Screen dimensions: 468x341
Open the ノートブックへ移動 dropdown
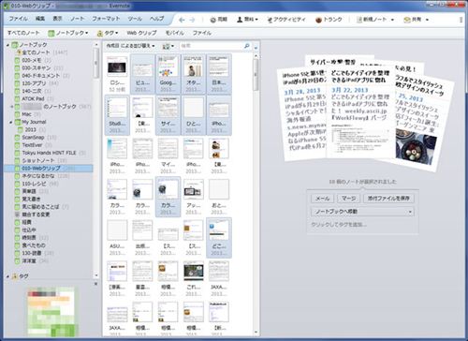(362, 212)
